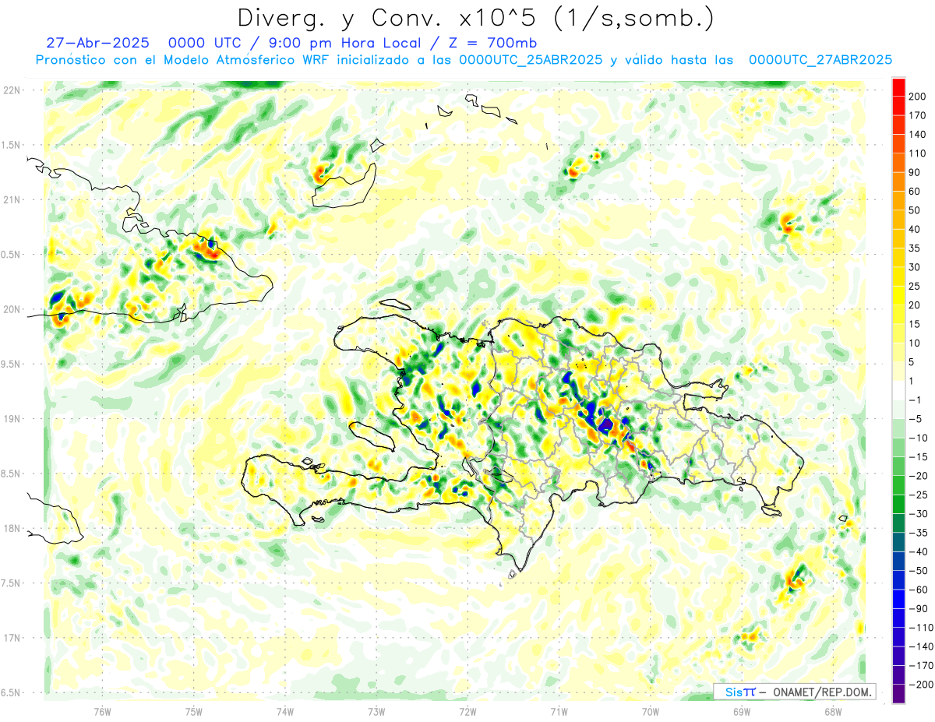The image size is (935, 722).
Task: Click the '0000UTC_27ABR2025' valid-until timestamp
Action: 820,60
